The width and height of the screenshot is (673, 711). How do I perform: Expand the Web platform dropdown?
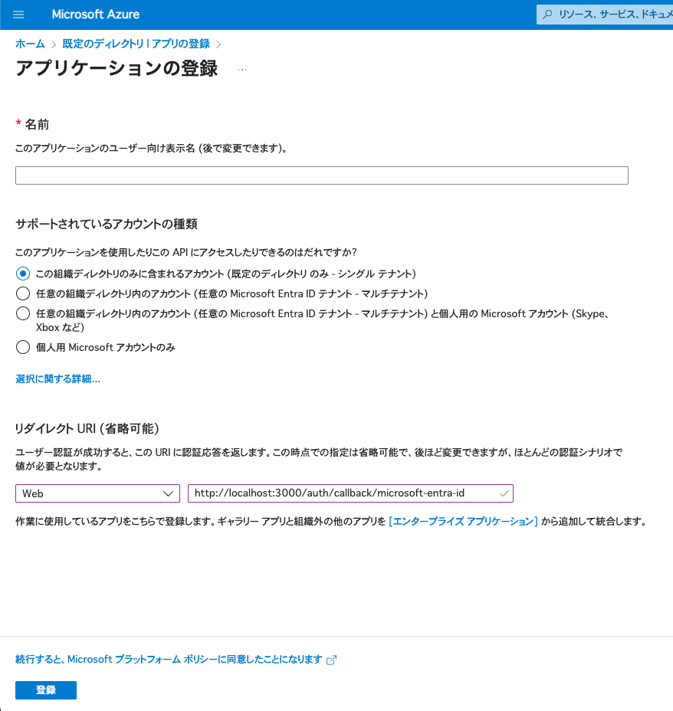point(97,493)
